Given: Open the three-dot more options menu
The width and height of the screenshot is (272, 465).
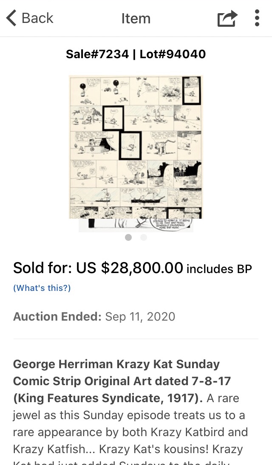Looking at the screenshot, I should [257, 18].
